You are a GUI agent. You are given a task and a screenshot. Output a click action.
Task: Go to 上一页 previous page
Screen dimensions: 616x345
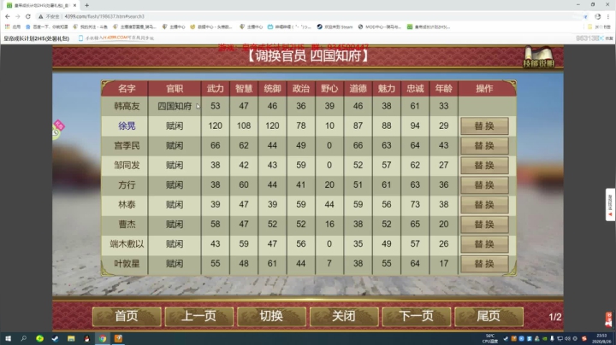(198, 316)
